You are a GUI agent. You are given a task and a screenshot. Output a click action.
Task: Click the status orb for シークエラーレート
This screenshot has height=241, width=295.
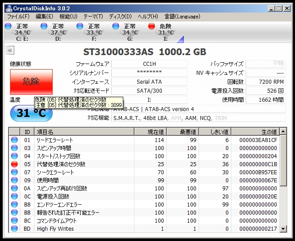14,172
